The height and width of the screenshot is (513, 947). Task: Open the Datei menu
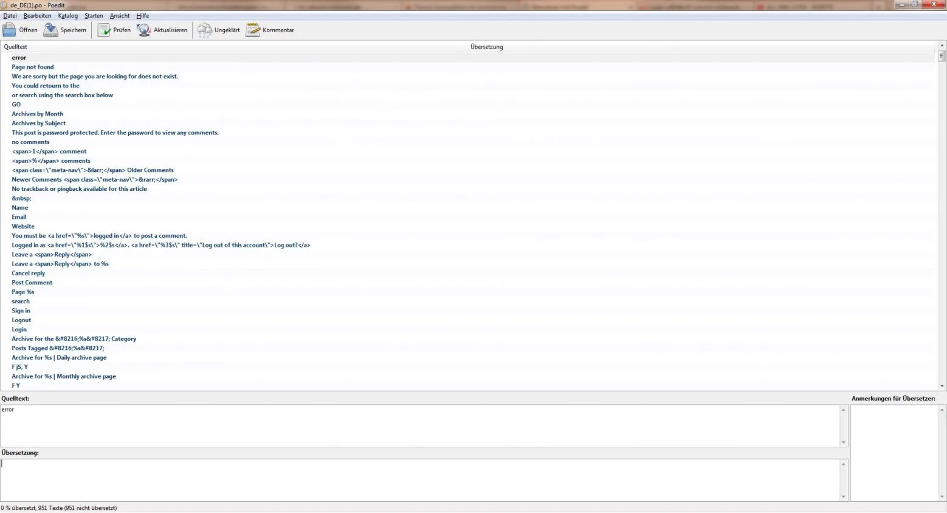(10, 16)
